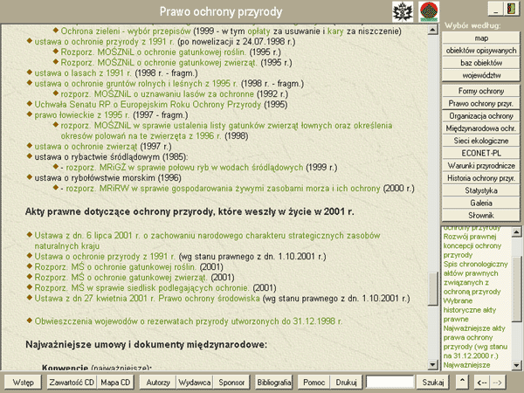Screen dimensions: 524x393
Task: Click the exit door icon
Action: [x=506, y=10]
